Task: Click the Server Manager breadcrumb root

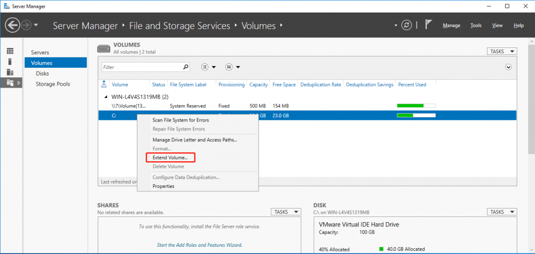Action: (x=85, y=26)
